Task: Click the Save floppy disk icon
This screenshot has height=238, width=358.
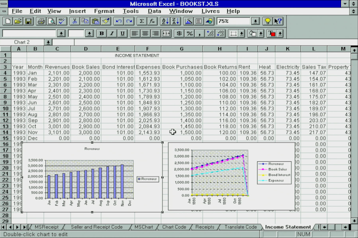Action: click(x=28, y=21)
